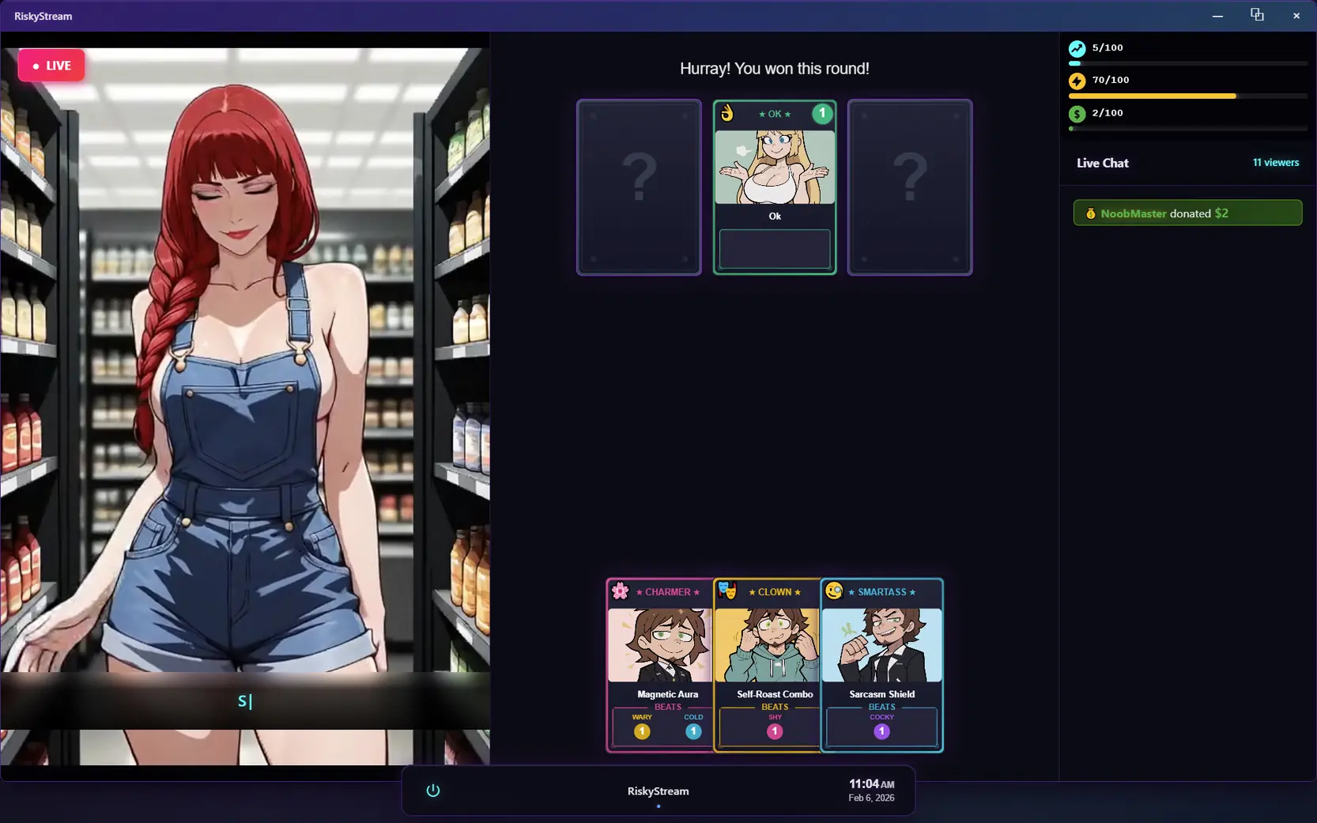
Task: Click the 11 viewers link
Action: (1275, 163)
